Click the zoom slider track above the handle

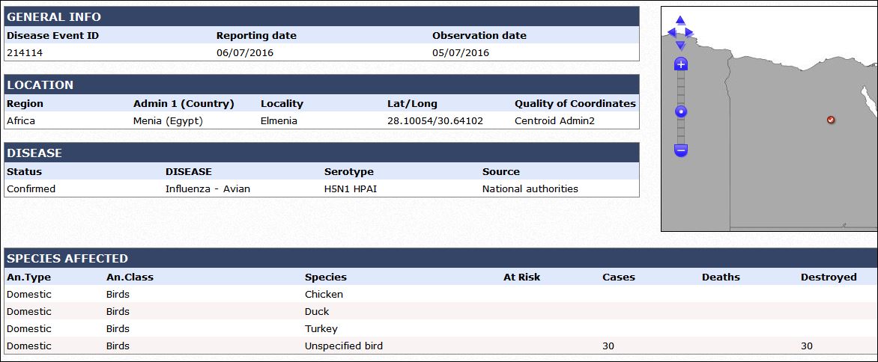click(681, 88)
